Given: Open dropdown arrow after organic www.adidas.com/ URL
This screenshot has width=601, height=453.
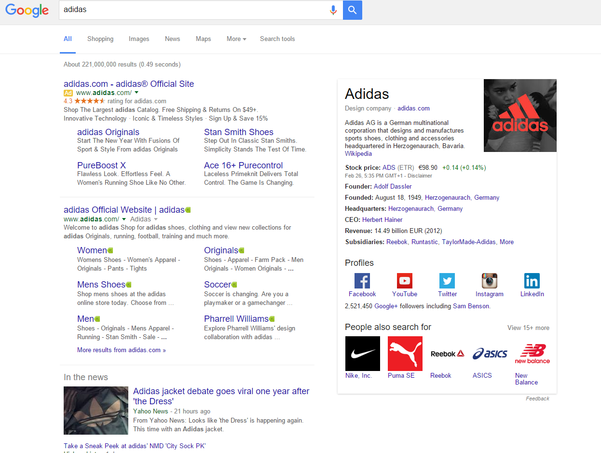Looking at the screenshot, I should [123, 219].
